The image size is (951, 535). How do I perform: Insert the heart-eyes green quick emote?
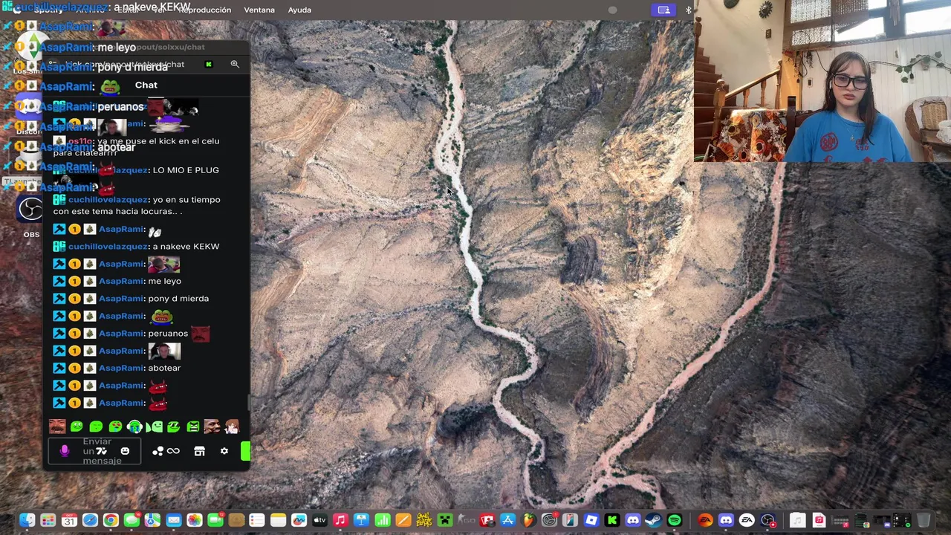(x=115, y=427)
